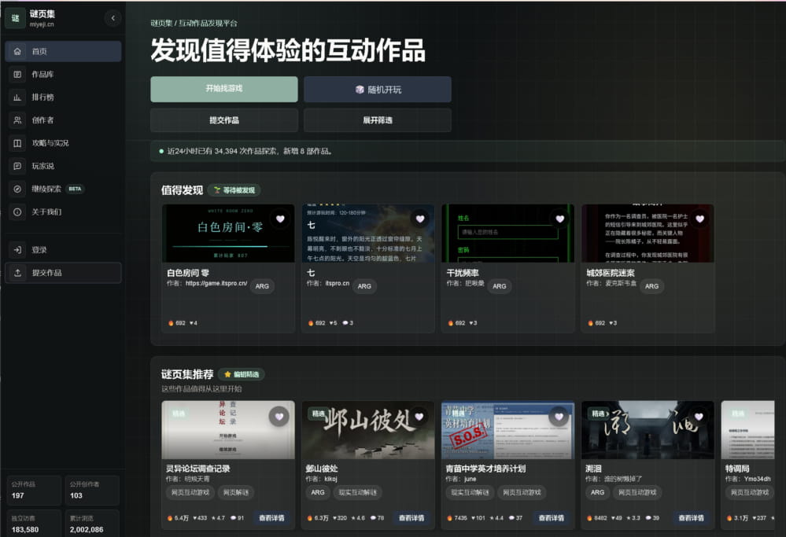Collapse the sidebar with the chevron button
Image resolution: width=786 pixels, height=537 pixels.
click(x=113, y=18)
